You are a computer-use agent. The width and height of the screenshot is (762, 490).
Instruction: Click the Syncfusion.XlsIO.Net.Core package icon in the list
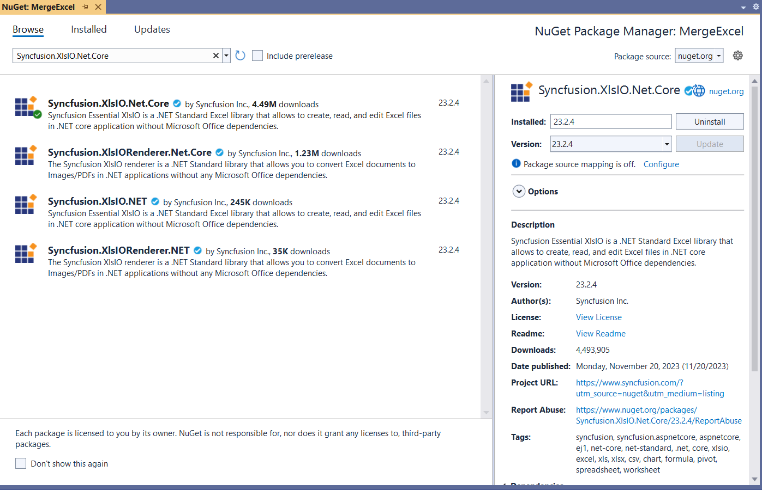pyautogui.click(x=26, y=107)
